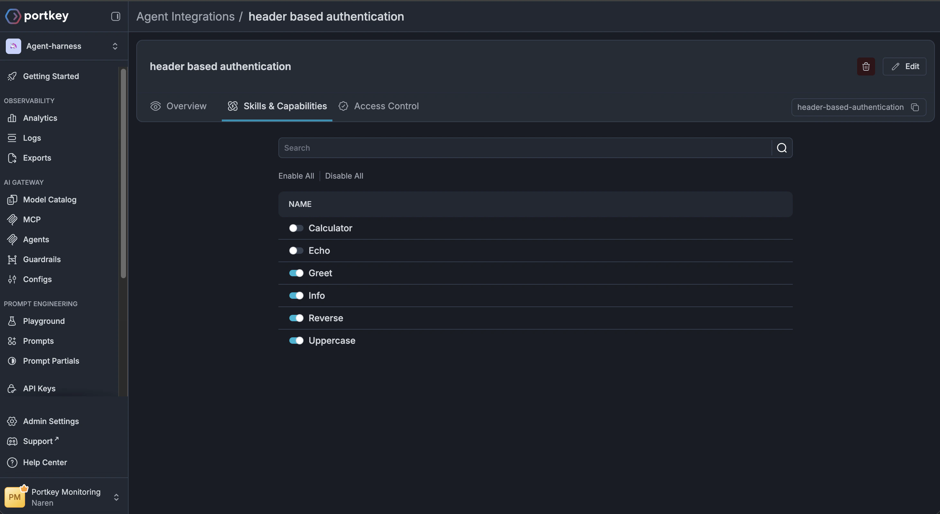Focus the skills Search field
The image size is (940, 514).
[x=524, y=148]
